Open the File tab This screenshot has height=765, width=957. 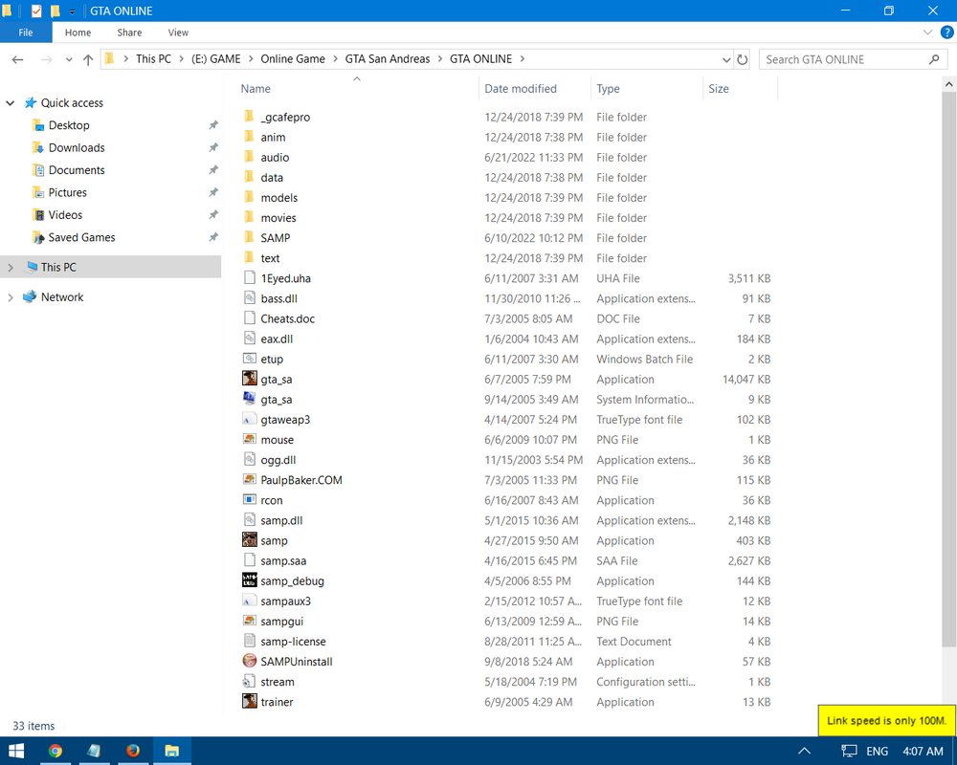pyautogui.click(x=26, y=33)
